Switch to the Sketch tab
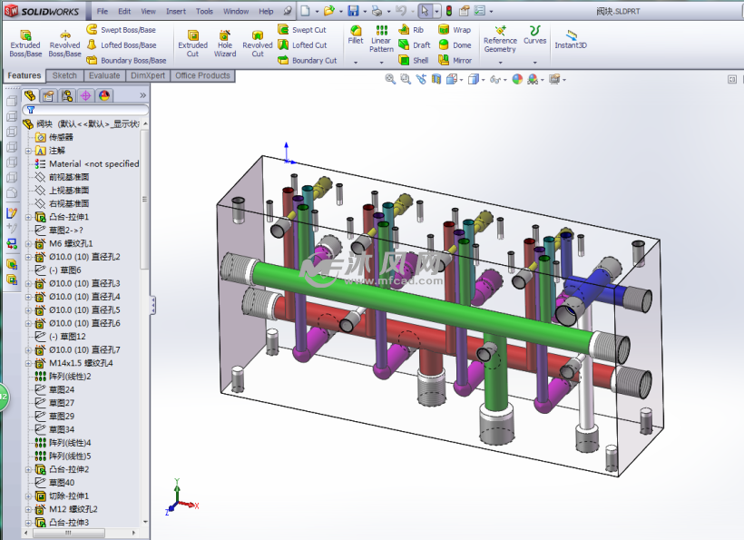 pyautogui.click(x=64, y=75)
